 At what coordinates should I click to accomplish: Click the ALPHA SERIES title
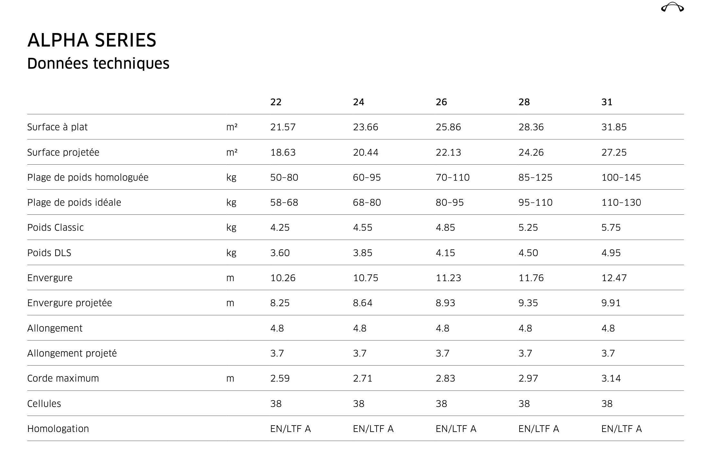tap(92, 40)
